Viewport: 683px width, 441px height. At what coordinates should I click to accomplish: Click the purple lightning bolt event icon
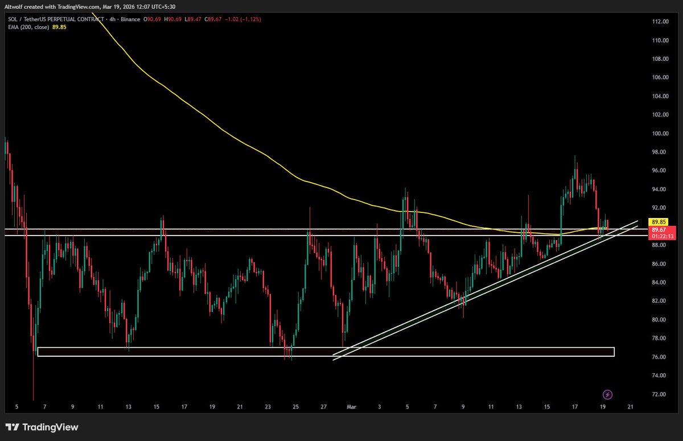607,394
